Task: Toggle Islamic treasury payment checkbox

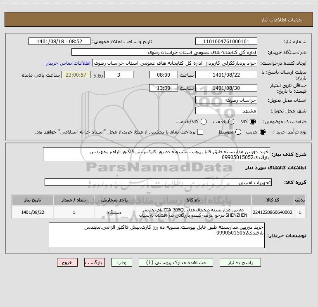Action: click(x=200, y=132)
